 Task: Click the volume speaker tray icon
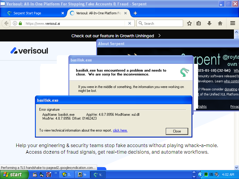point(216,175)
